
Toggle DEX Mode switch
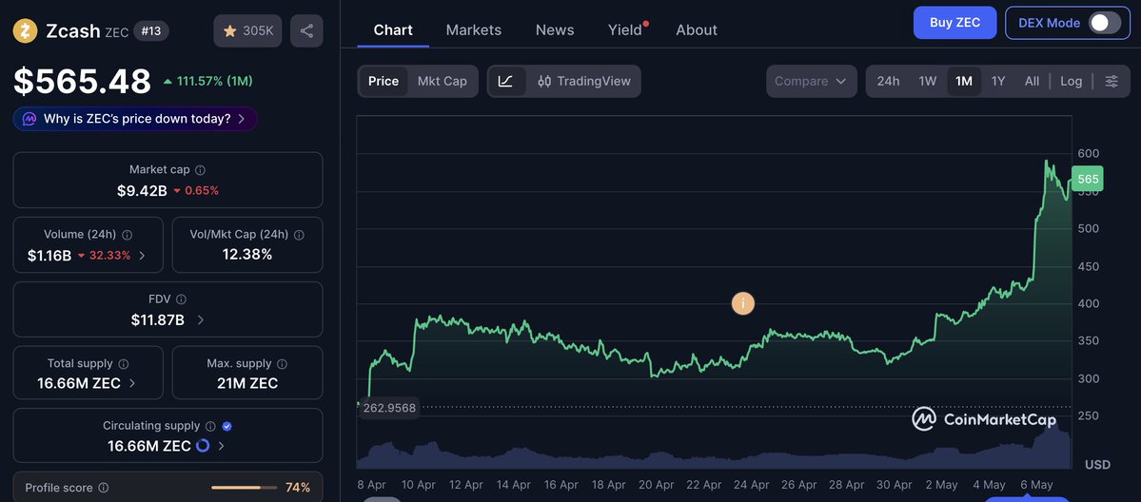[x=1105, y=23]
